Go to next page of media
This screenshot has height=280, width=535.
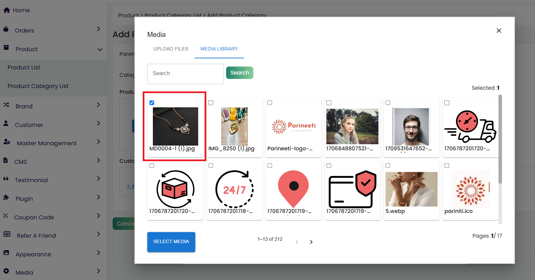pos(311,242)
